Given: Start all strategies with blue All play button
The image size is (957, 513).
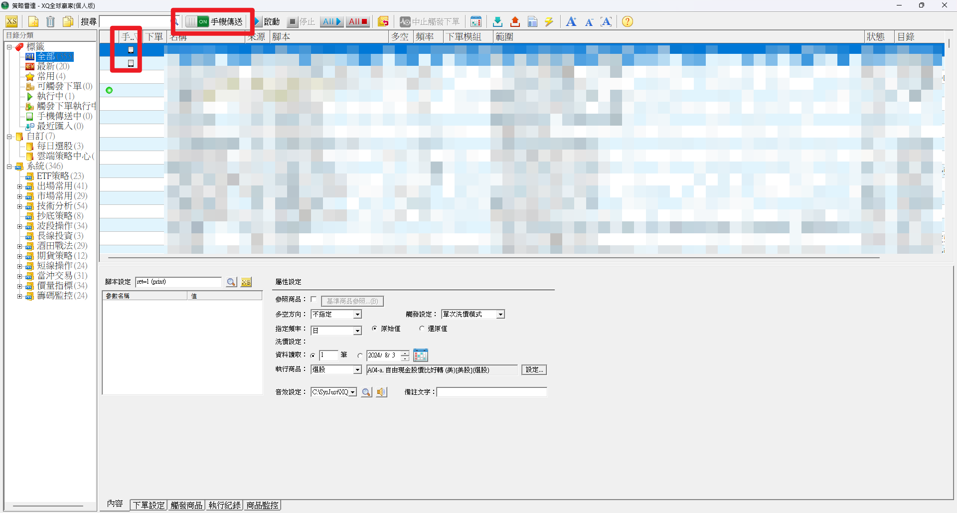Looking at the screenshot, I should point(331,21).
